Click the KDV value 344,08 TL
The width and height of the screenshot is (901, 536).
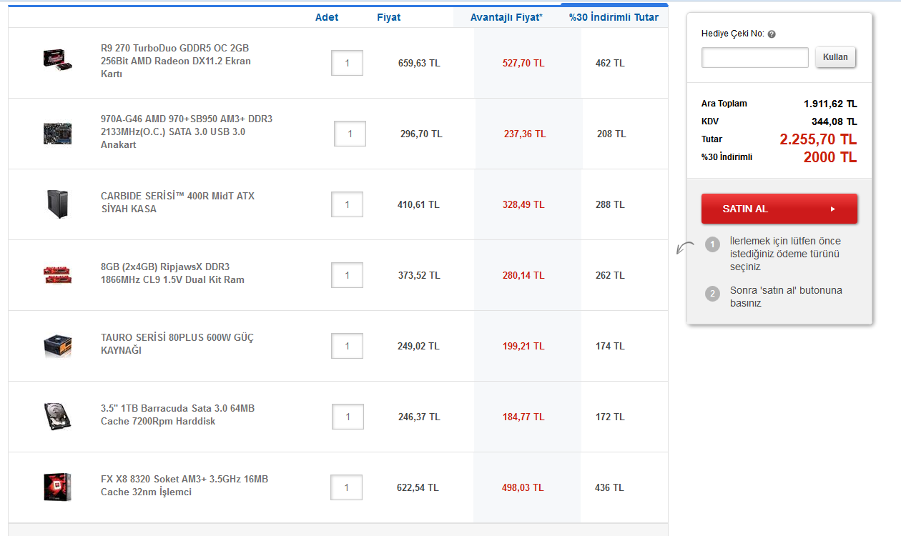(x=834, y=121)
